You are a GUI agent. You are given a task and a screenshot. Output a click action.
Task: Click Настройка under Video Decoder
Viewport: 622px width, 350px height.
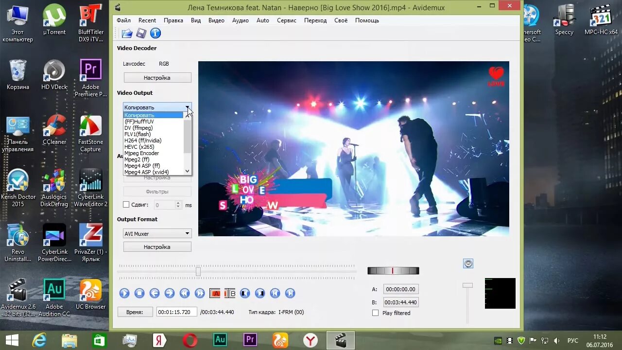coord(157,78)
